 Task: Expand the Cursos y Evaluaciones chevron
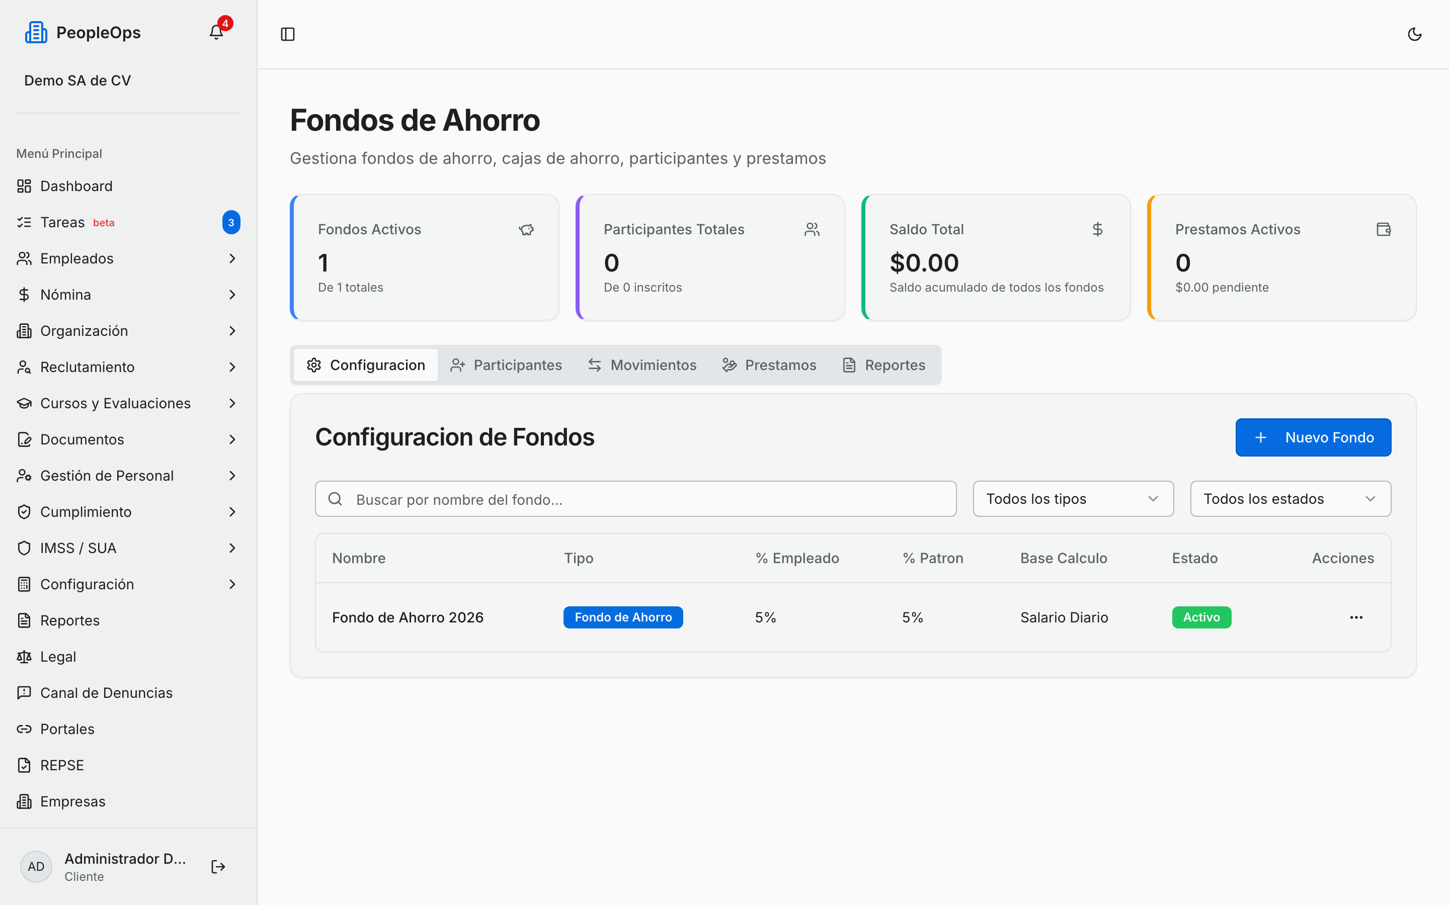coord(232,403)
